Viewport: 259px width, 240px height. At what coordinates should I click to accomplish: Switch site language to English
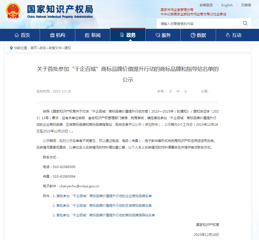[227, 5]
